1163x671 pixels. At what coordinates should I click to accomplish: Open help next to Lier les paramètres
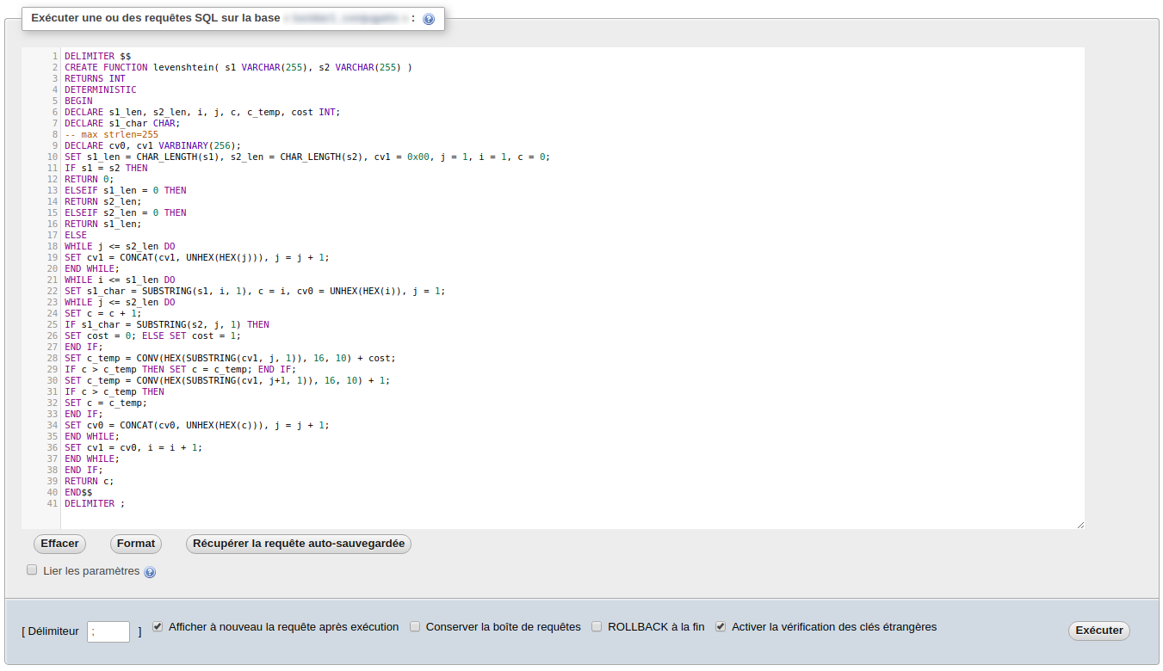150,571
